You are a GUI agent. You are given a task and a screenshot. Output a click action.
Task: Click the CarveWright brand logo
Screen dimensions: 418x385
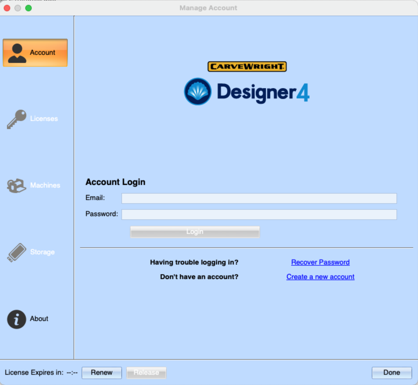247,66
